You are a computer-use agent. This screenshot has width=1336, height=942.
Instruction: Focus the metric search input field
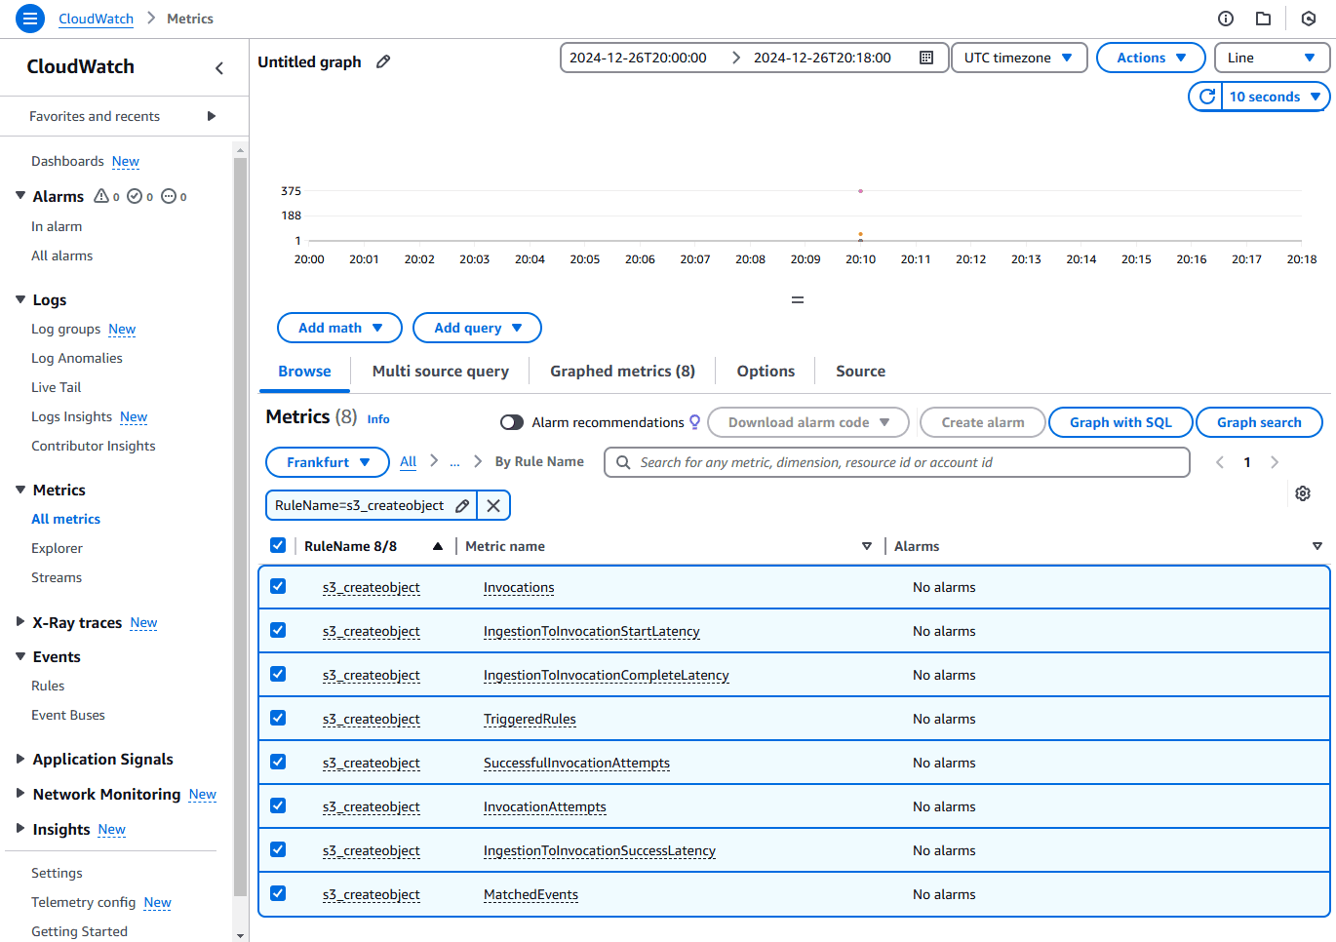point(897,462)
